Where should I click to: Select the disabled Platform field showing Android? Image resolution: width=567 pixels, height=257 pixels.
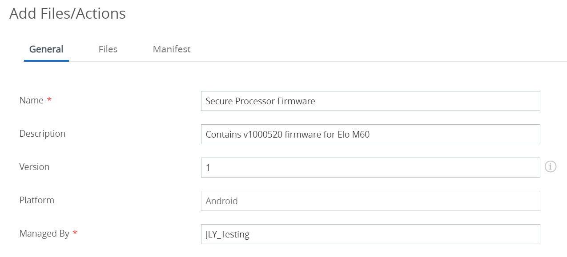pyautogui.click(x=370, y=201)
